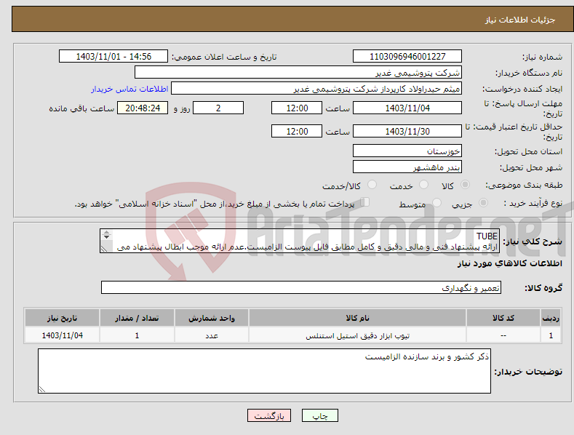Click the تاریخ نیاز column header

63,318
